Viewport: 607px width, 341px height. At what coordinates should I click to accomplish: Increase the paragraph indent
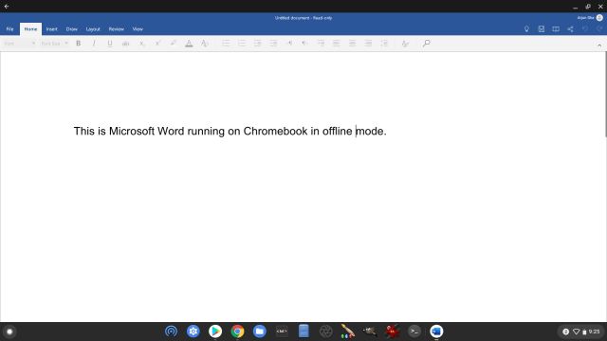tap(273, 44)
